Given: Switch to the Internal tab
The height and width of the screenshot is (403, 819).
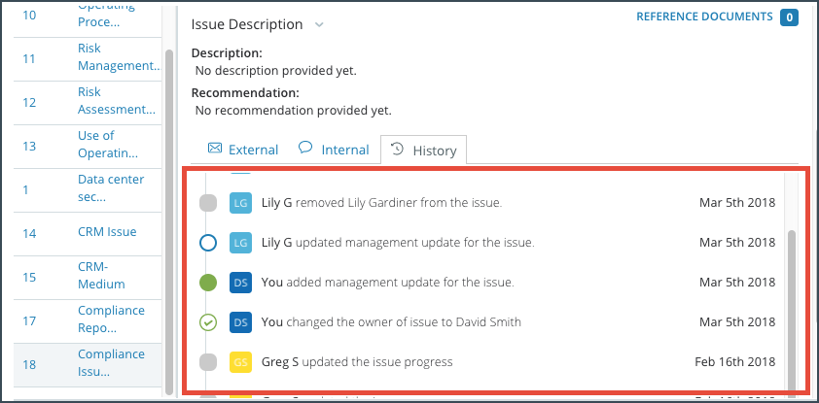Looking at the screenshot, I should [334, 151].
